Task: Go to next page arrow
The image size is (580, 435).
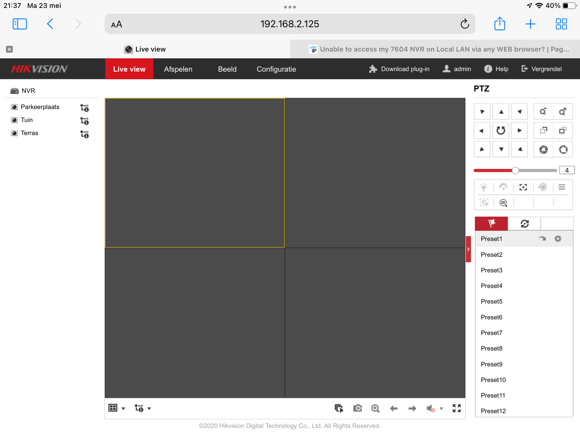Action: [x=412, y=408]
